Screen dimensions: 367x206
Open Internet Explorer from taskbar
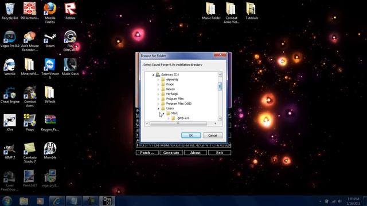click(57, 201)
